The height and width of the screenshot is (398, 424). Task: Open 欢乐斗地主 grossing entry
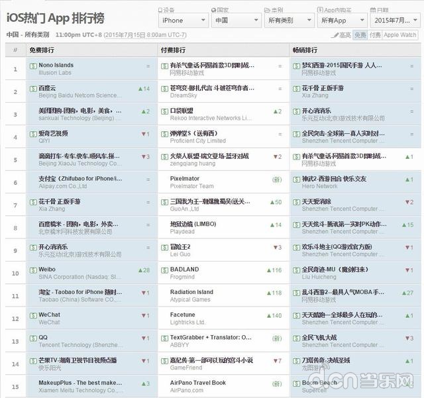[337, 247]
